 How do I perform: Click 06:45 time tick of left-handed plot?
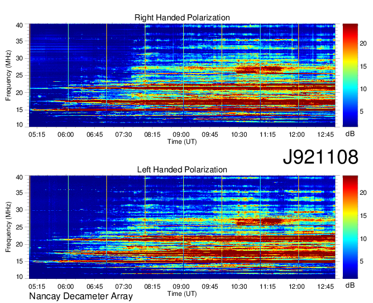(x=94, y=287)
